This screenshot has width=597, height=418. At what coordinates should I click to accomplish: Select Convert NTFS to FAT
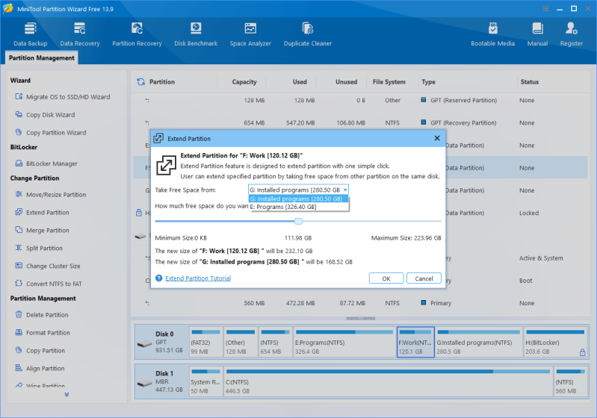(x=49, y=284)
